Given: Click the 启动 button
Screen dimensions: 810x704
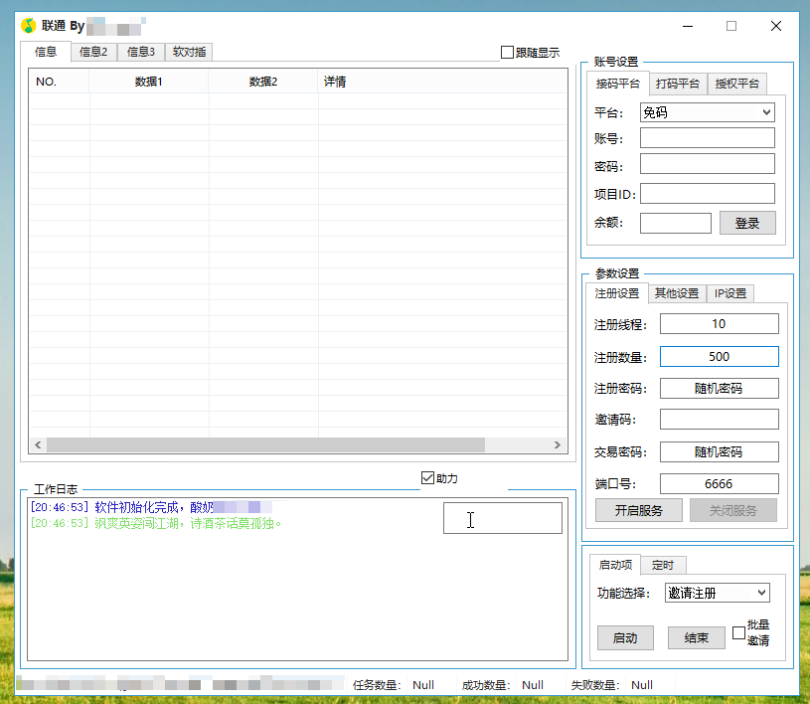Looking at the screenshot, I should 625,637.
